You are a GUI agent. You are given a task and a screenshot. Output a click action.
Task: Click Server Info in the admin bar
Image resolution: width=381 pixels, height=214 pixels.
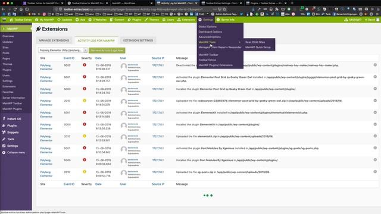coord(226,20)
